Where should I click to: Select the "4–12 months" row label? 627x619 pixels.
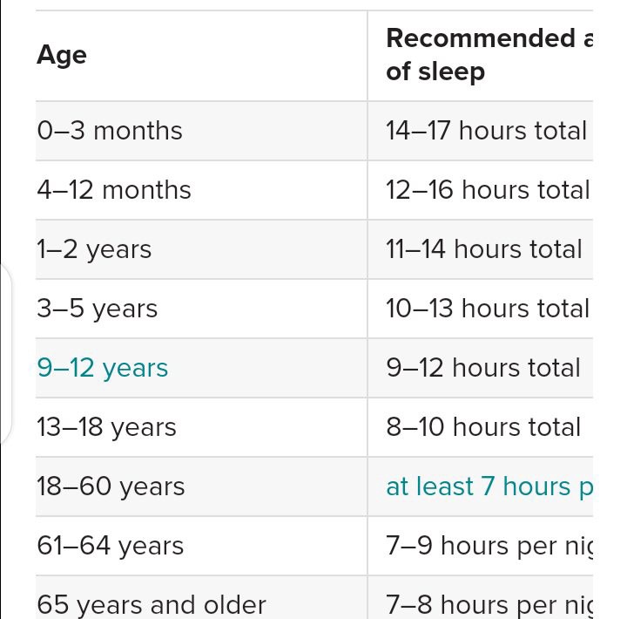click(x=114, y=190)
